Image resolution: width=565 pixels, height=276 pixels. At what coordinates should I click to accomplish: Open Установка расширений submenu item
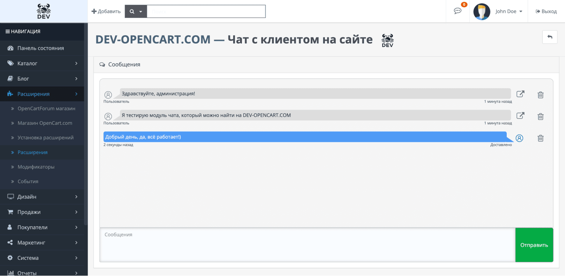[x=42, y=137]
